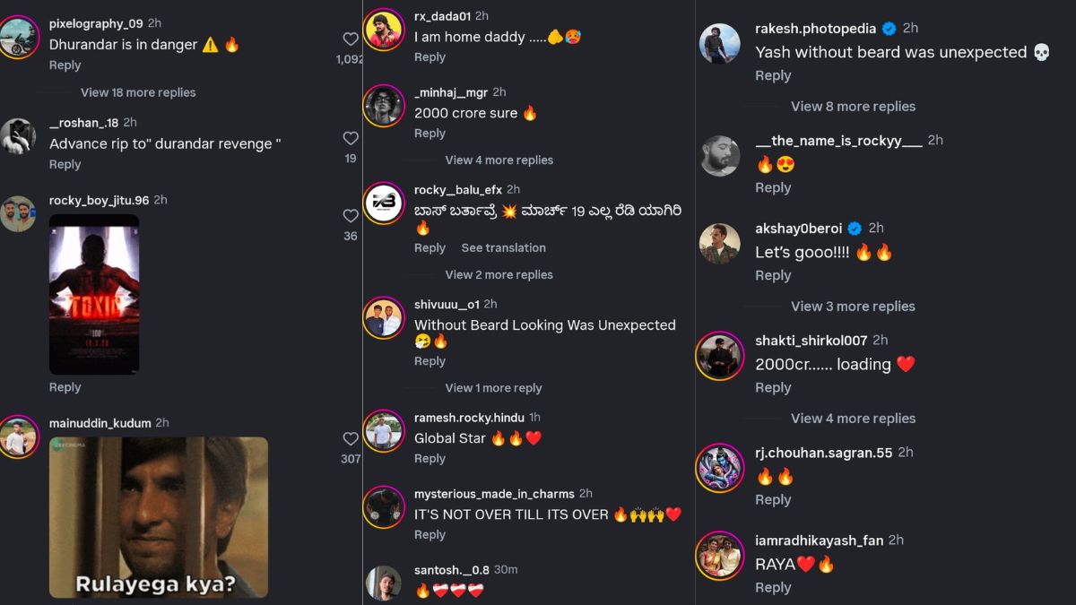Expand View 8 more replies under rakesh.photopedia
Screen dimensions: 1076x605
click(x=853, y=106)
